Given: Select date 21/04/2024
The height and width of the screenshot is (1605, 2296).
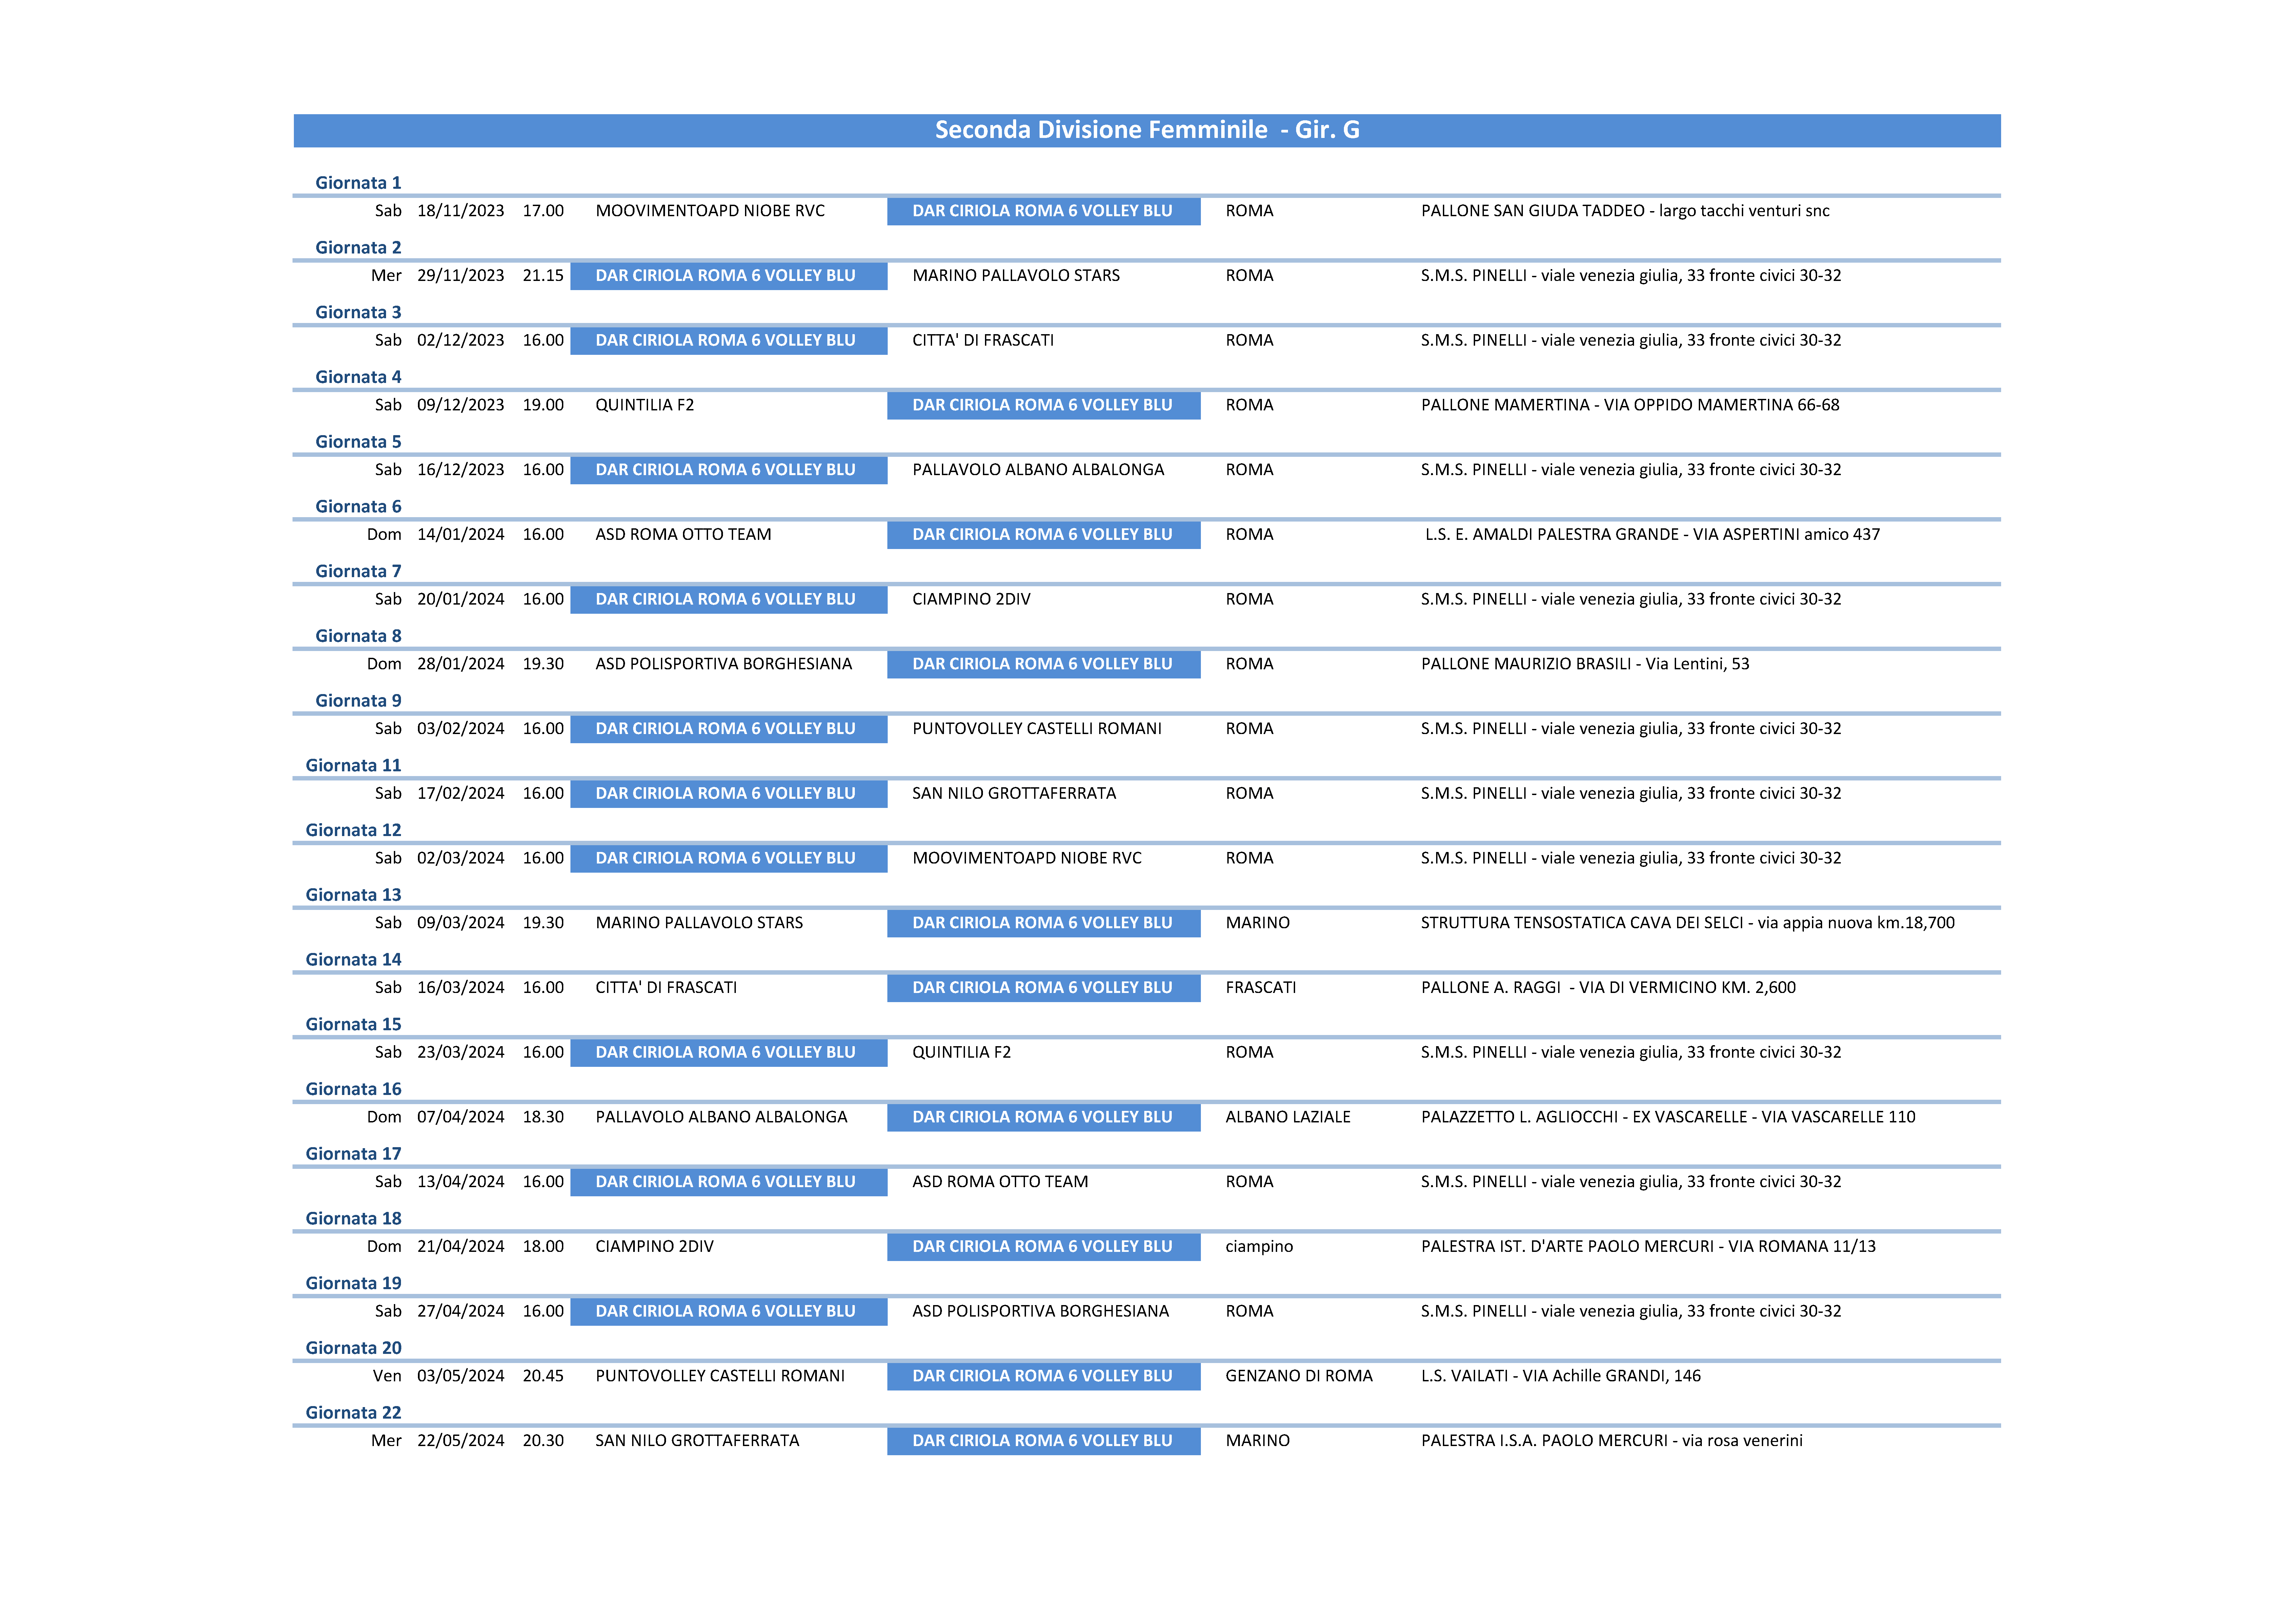Looking at the screenshot, I should [461, 1247].
